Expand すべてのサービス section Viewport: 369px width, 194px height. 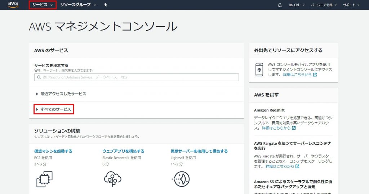(x=54, y=109)
